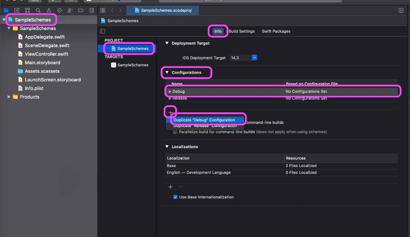Collapse the Configurations section triangle
410x237 pixels.
(167, 72)
